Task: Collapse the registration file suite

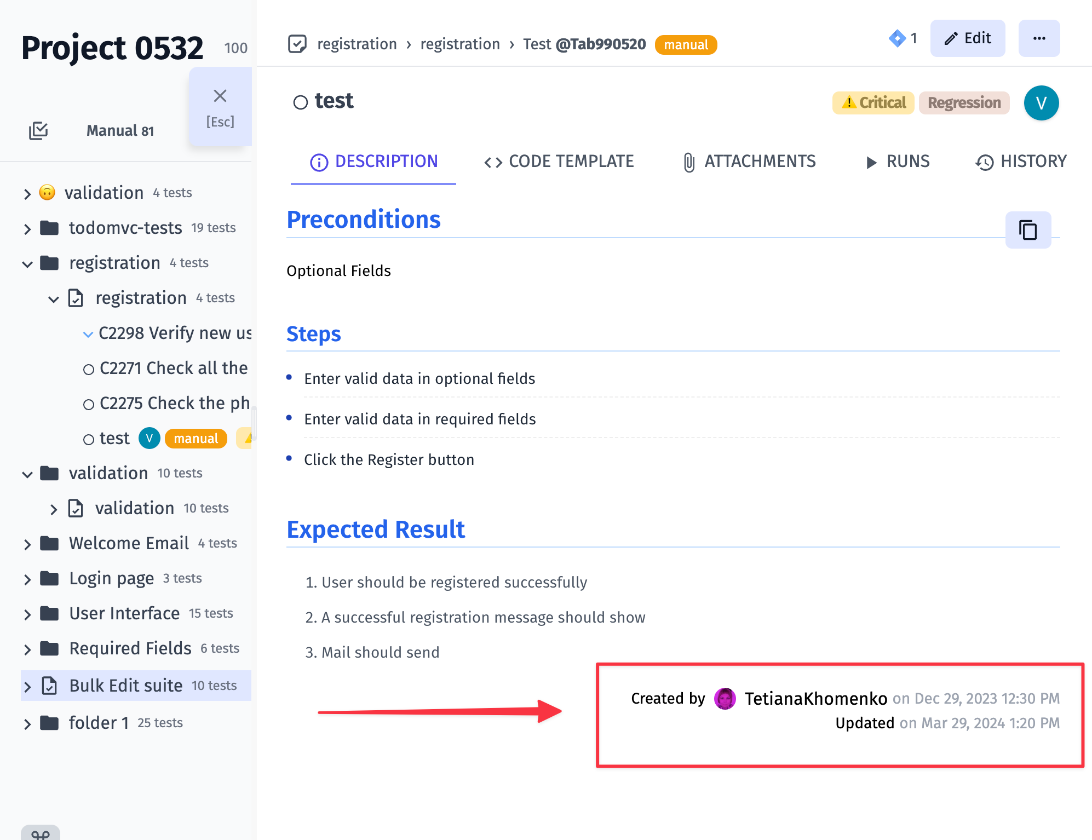Action: click(x=54, y=299)
